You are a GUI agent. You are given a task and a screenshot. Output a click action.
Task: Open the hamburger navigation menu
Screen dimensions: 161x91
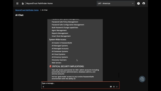pos(17,3)
